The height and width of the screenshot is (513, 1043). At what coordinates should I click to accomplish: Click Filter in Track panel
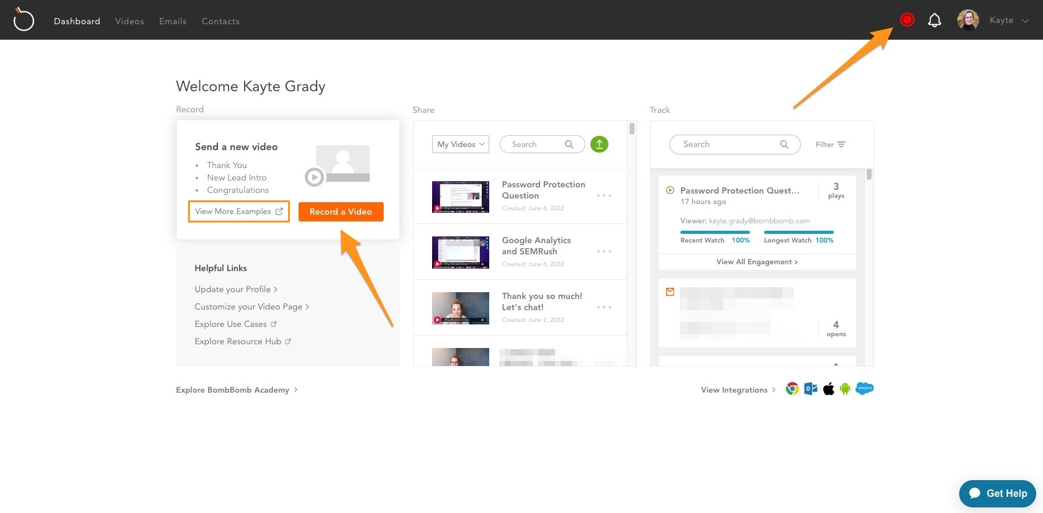coord(830,145)
